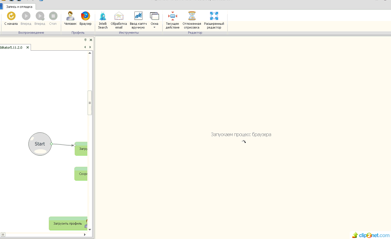The width and height of the screenshot is (391, 239).
Task: Open 'Ввод каптч вручную' captcha tool
Action: (138, 16)
